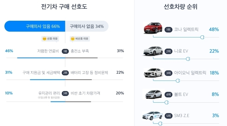Click the 충전소 부족 reason text
The image size is (227, 126).
(80, 51)
